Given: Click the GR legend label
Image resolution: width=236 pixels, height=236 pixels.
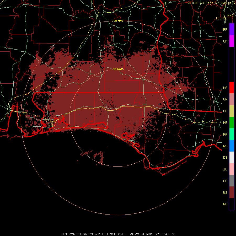Looking at the screenshot, I should (x=225, y=99).
